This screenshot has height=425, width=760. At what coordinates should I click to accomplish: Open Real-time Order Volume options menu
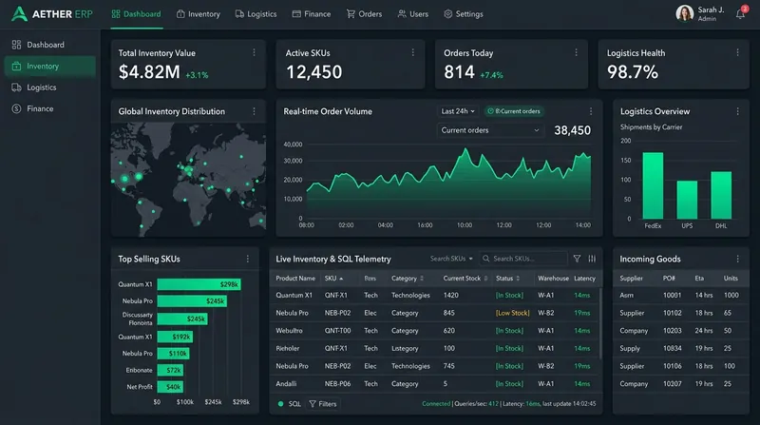[x=591, y=111]
